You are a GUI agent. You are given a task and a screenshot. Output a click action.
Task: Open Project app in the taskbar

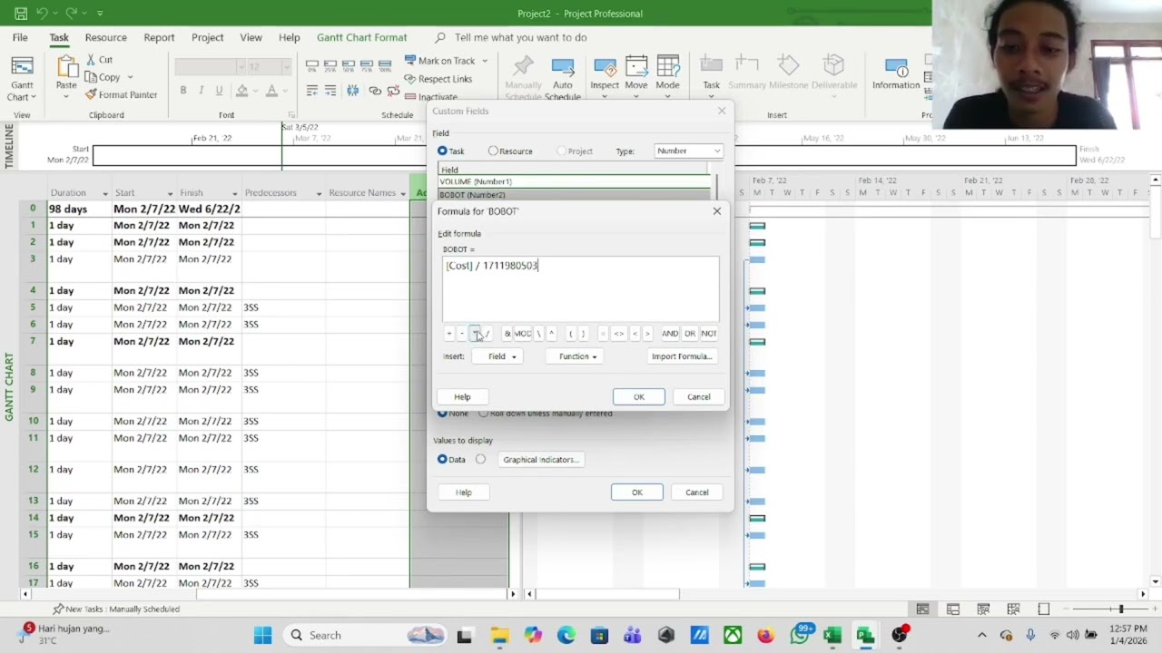pyautogui.click(x=865, y=635)
